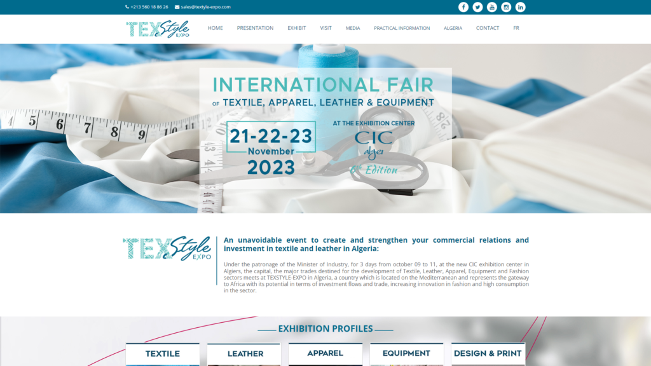Click the TexStyle Expo logo in header
This screenshot has width=651, height=366.
coord(158,29)
